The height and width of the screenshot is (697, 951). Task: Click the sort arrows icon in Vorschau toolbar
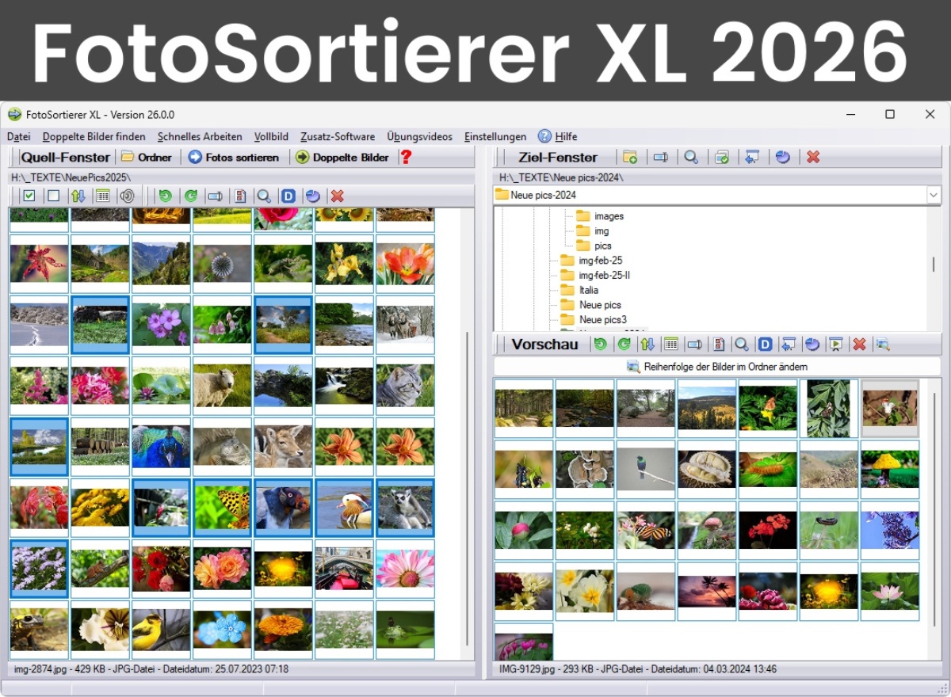click(x=647, y=344)
